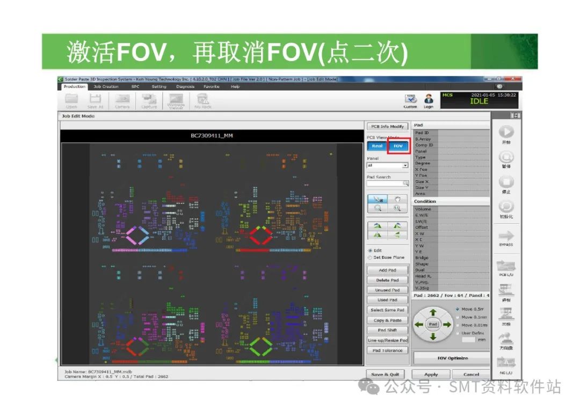580x410 pixels.
Task: Open the Job Creation menu
Action: click(106, 86)
